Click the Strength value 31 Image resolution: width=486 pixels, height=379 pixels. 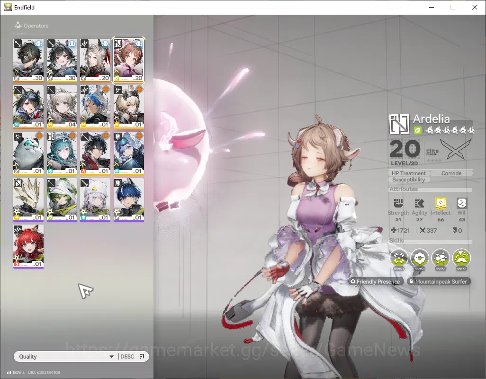tap(398, 219)
